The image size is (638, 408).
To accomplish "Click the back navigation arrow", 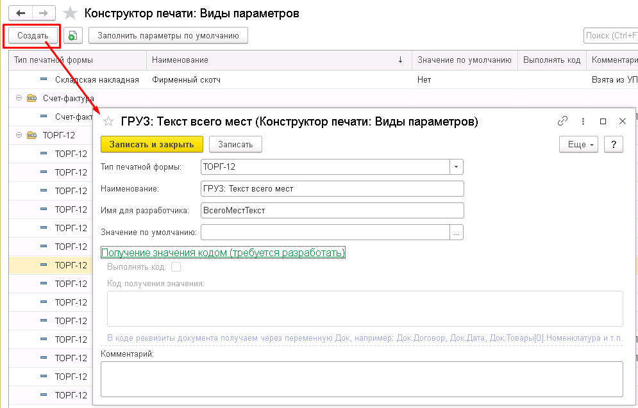I will point(21,13).
